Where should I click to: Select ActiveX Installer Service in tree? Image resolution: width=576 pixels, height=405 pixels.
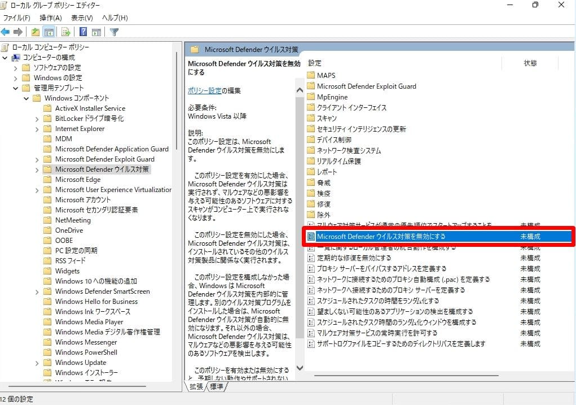coord(90,108)
